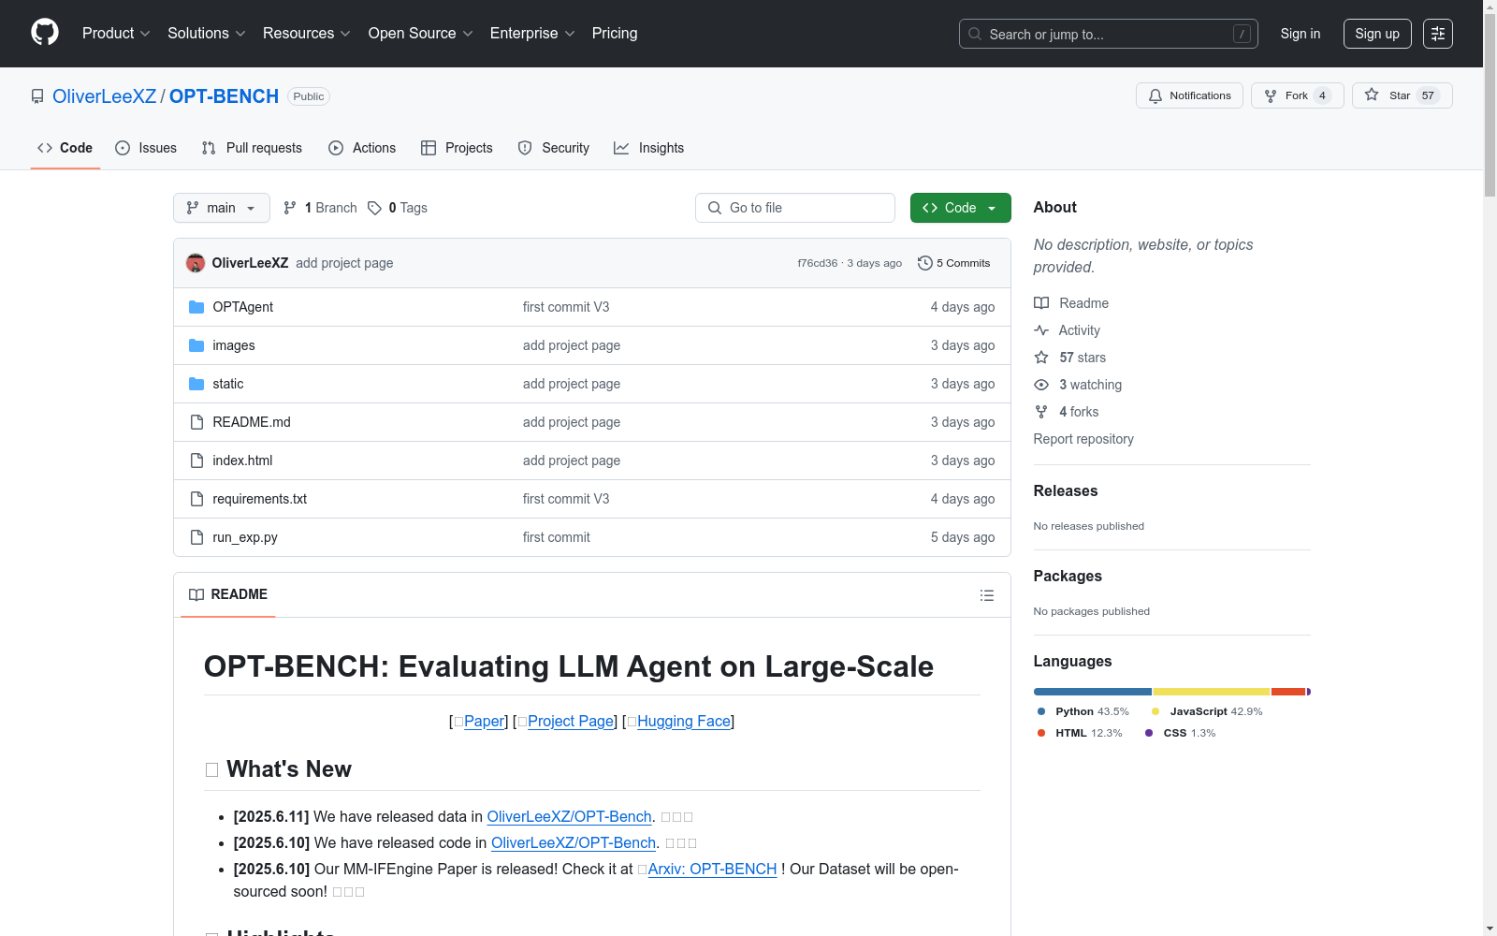Click the search magnifier icon in header
1497x936 pixels.
pyautogui.click(x=975, y=34)
